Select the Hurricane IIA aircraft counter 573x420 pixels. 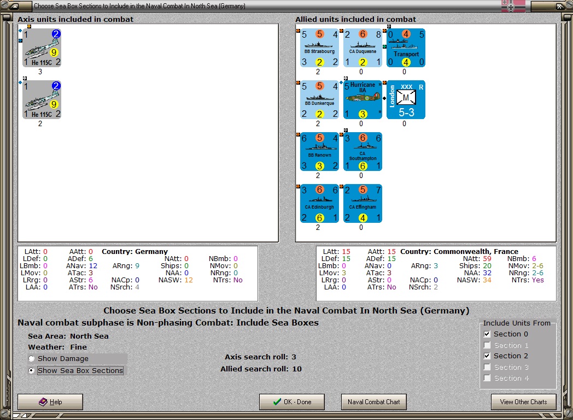pos(363,99)
